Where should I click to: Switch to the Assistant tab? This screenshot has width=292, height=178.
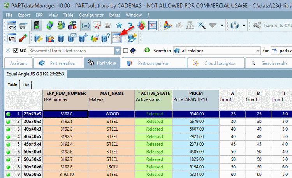point(18,63)
